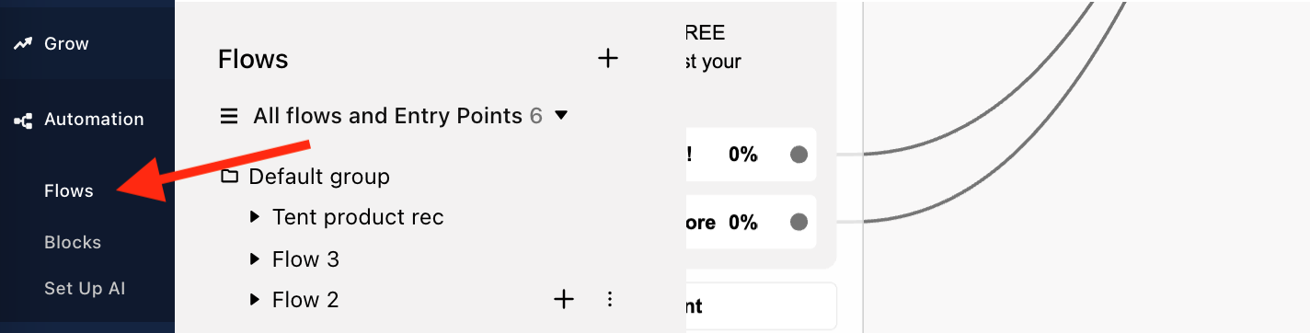Image resolution: width=1310 pixels, height=333 pixels.
Task: Click the upper 0% button block
Action: point(752,155)
